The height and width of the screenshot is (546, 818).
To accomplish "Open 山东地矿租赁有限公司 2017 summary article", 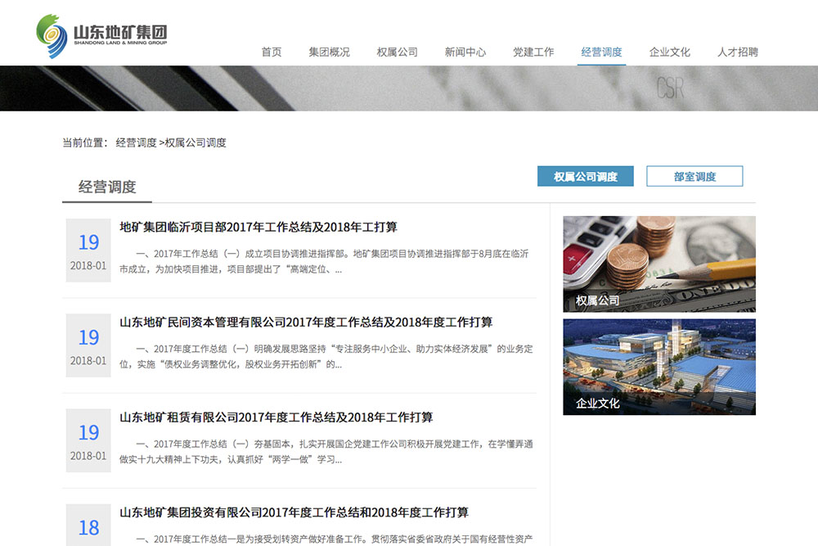I will 276,417.
